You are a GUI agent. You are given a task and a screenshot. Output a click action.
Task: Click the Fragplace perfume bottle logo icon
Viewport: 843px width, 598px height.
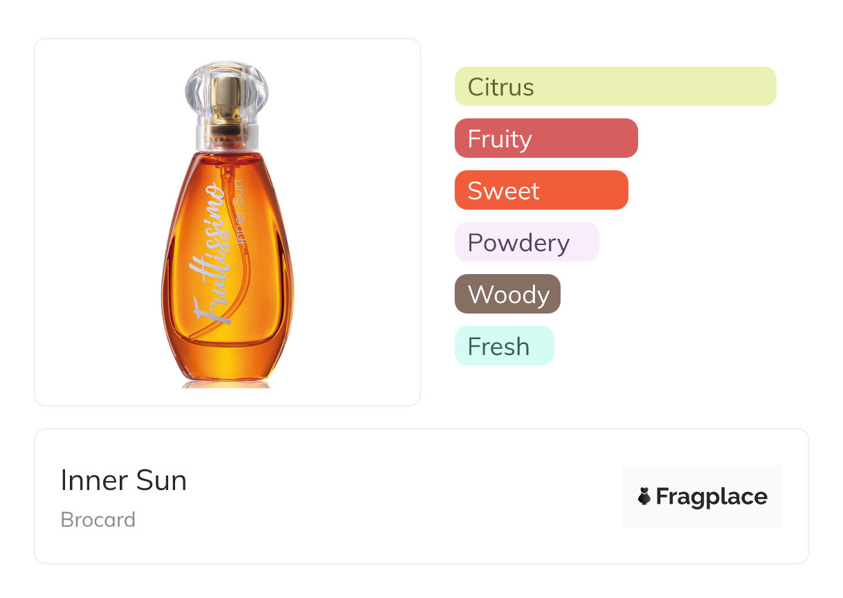coord(644,496)
